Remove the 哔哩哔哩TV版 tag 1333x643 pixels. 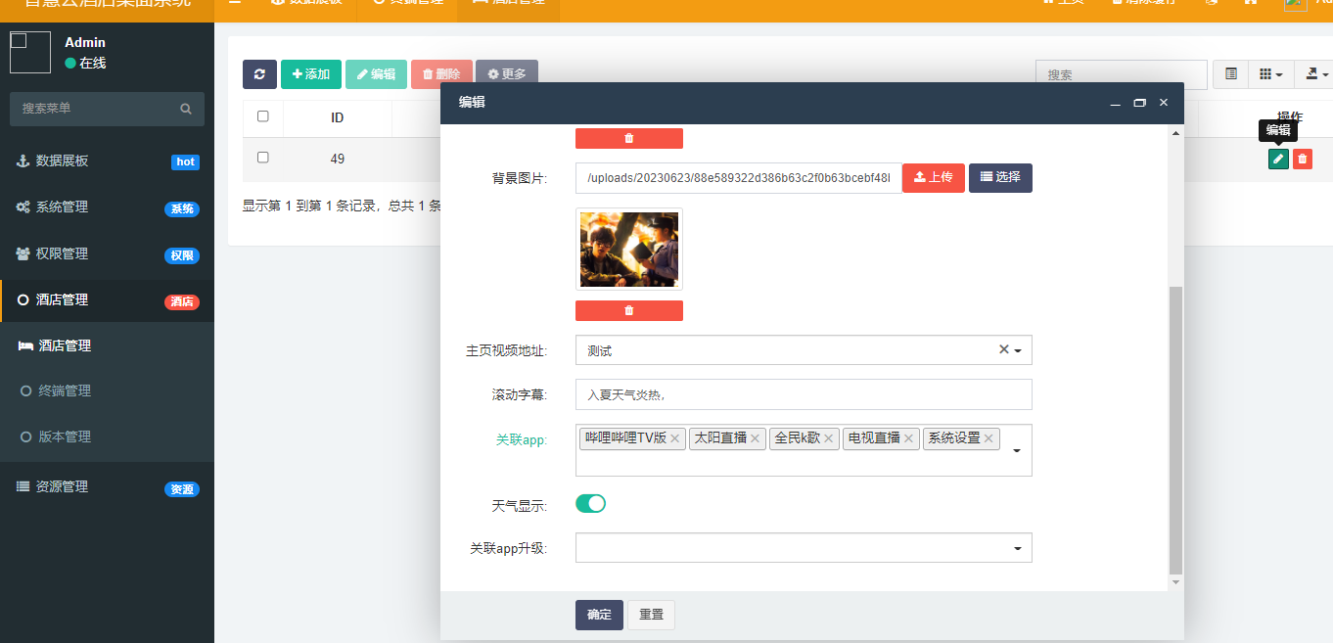[674, 438]
